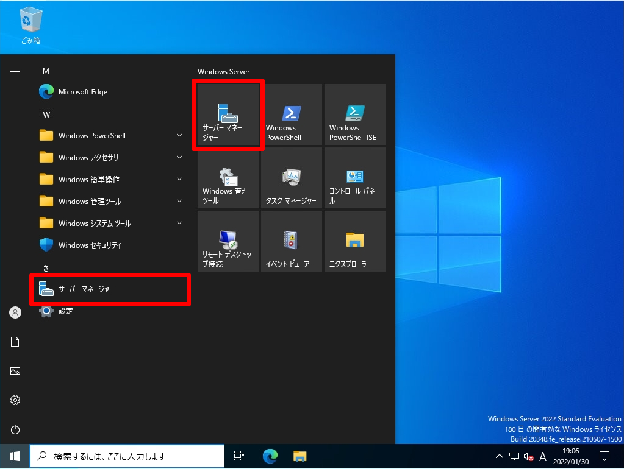The height and width of the screenshot is (469, 624).
Task: Select サーバー マネージャー in the app list
Action: 85,289
